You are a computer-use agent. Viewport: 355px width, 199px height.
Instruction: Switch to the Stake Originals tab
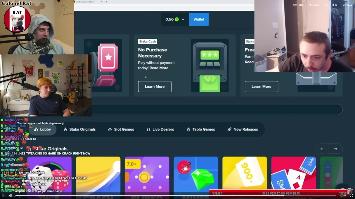point(79,129)
